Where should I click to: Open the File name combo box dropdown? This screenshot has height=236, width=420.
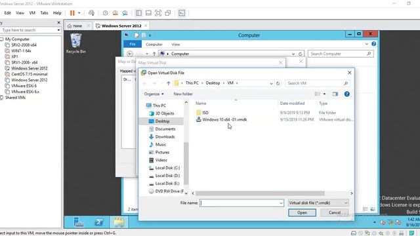click(281, 203)
